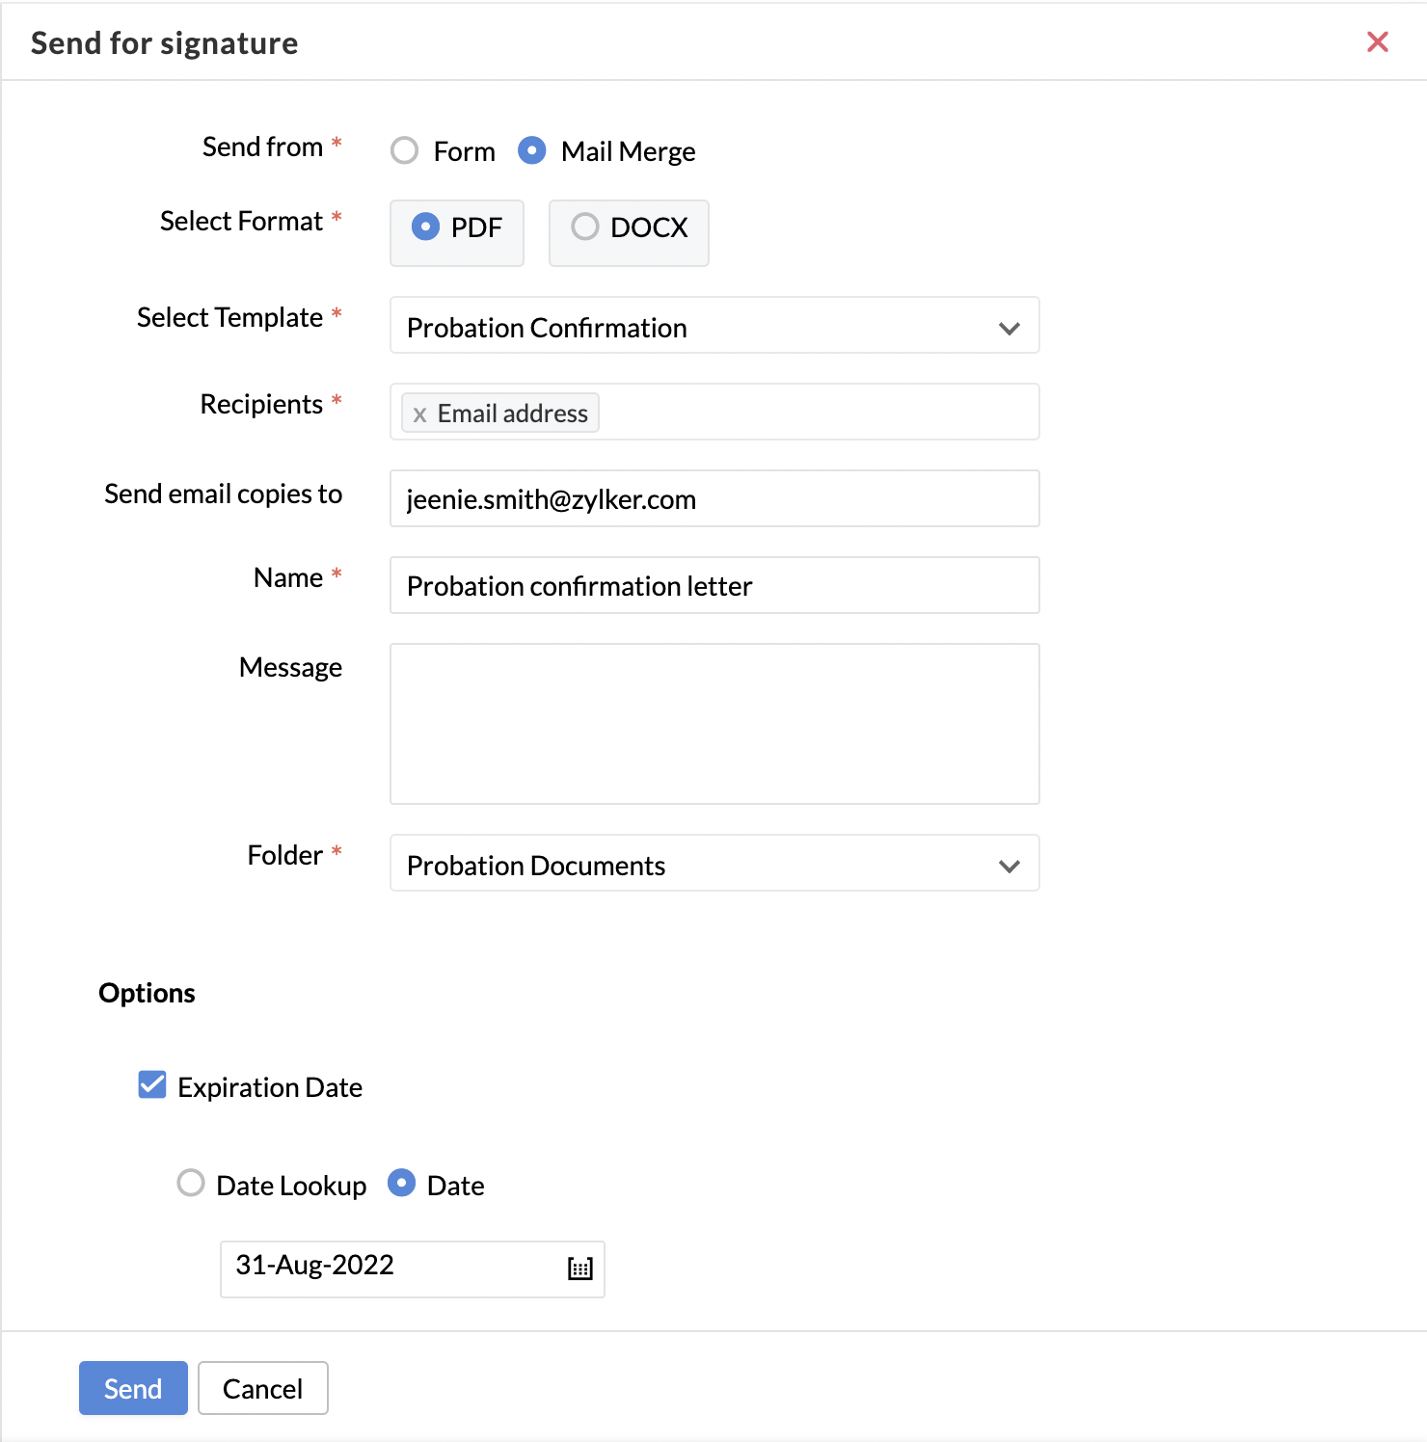Click the Probation Confirmation template chevron
This screenshot has width=1427, height=1442.
[x=1010, y=328]
